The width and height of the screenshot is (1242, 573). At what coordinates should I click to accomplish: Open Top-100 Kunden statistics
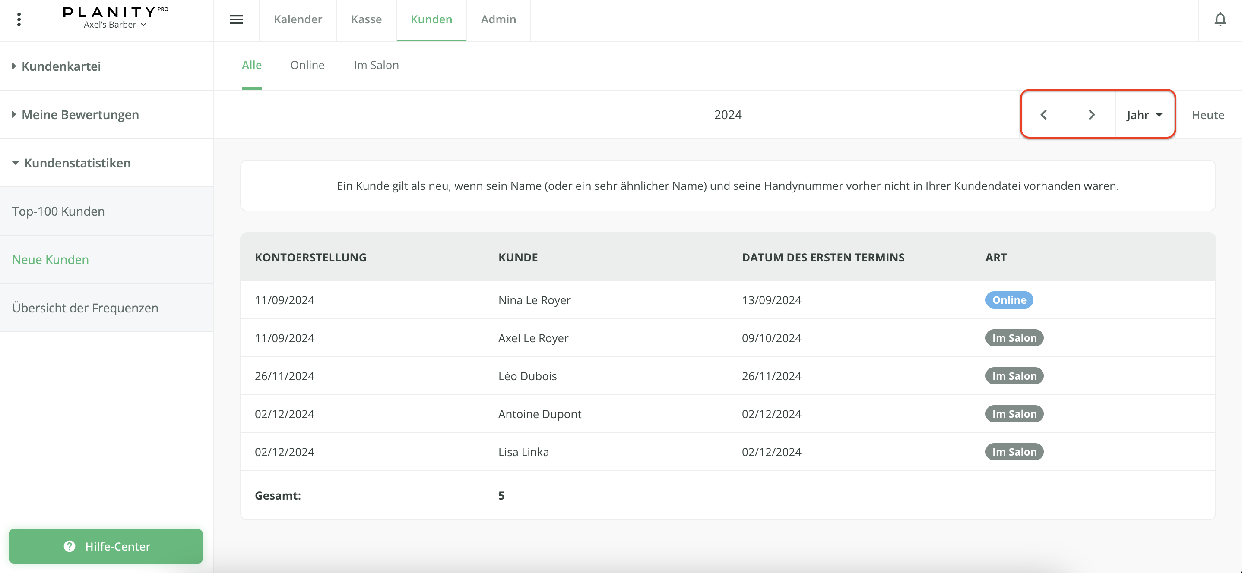coord(58,211)
